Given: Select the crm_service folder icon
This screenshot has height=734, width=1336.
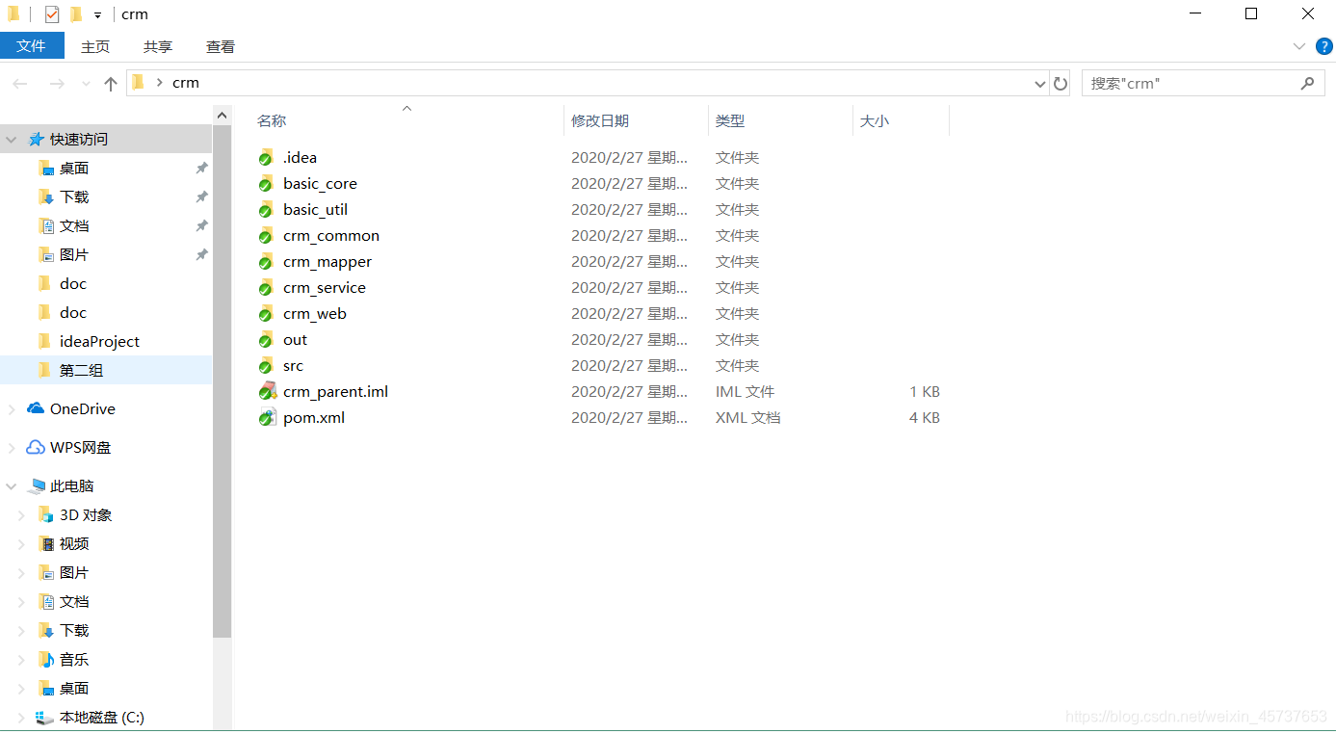Looking at the screenshot, I should 266,288.
